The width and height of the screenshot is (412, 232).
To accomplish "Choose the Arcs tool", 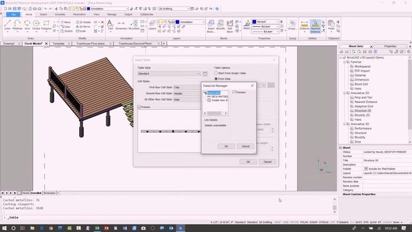I will point(27,25).
